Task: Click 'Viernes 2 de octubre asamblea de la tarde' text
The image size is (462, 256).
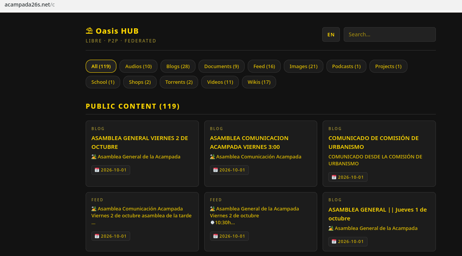Action: point(141,215)
